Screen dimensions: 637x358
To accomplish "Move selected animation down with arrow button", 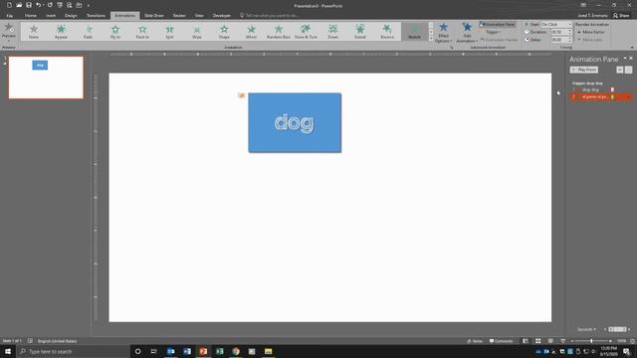I will click(x=628, y=70).
